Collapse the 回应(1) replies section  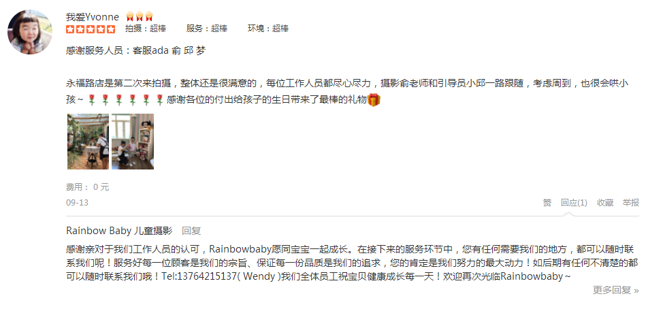pos(574,203)
